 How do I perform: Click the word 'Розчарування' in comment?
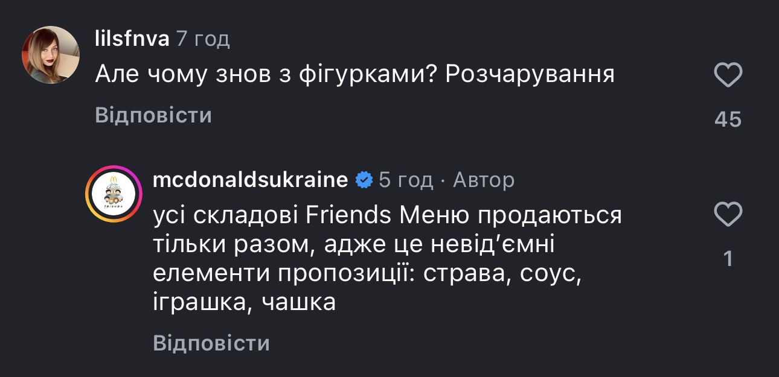[x=530, y=75]
